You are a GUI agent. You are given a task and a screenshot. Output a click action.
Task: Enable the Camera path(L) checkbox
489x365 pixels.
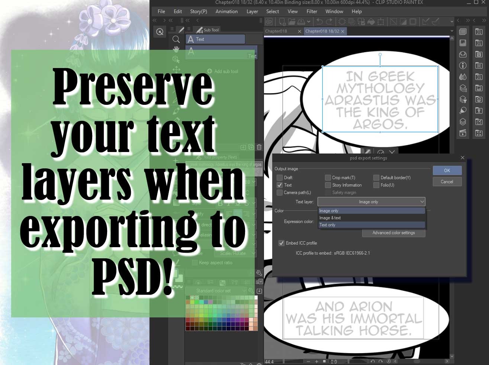click(x=280, y=193)
